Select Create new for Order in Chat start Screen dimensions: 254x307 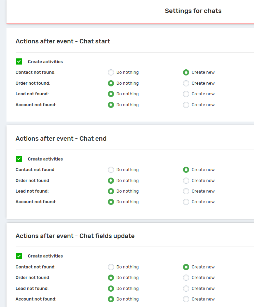click(x=186, y=83)
